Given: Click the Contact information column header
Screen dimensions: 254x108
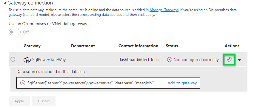Looking at the screenshot, I should pos(138,46).
